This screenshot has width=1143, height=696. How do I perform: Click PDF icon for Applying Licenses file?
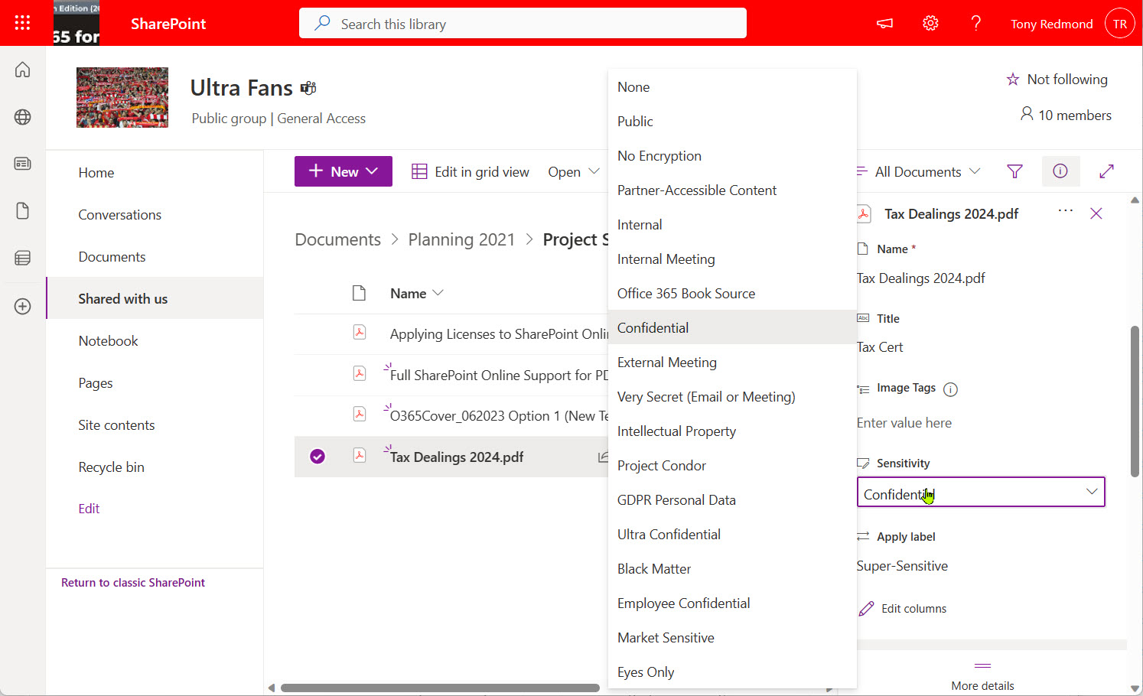[359, 332]
